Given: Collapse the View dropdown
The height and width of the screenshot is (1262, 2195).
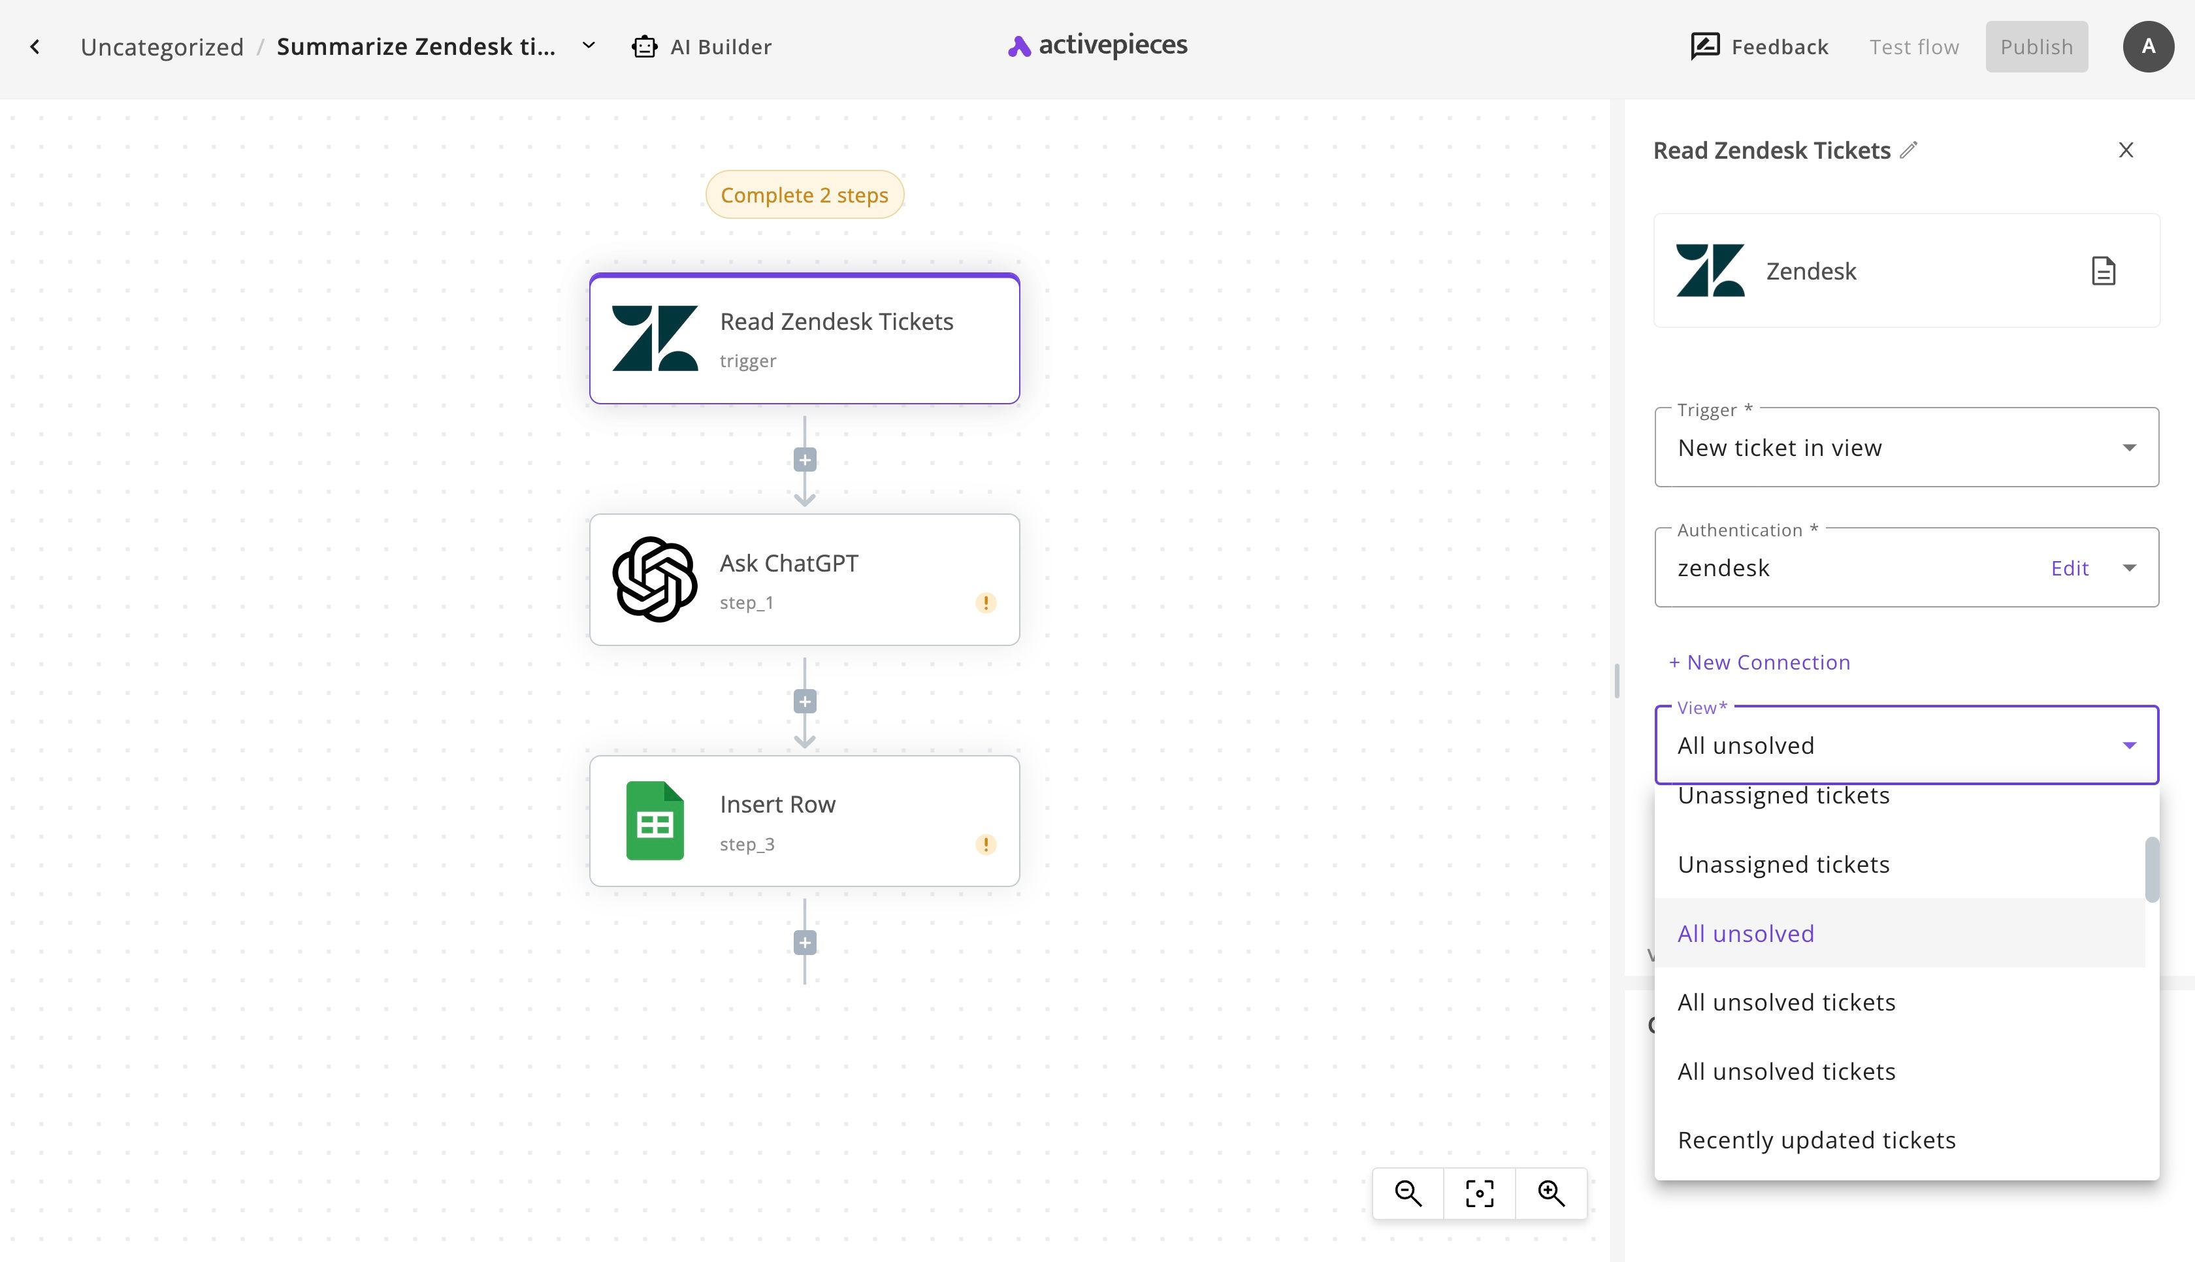Looking at the screenshot, I should 2129,745.
